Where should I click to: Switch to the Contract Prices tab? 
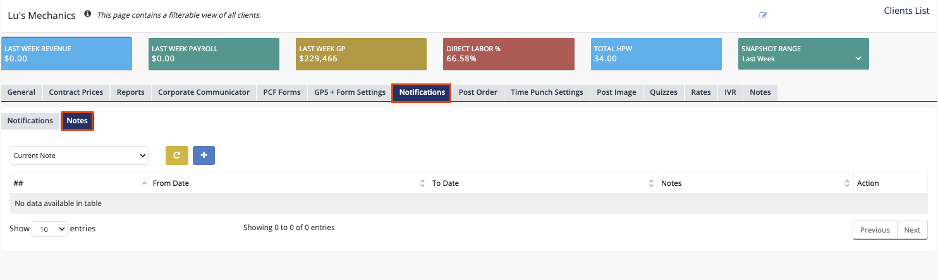pos(76,92)
